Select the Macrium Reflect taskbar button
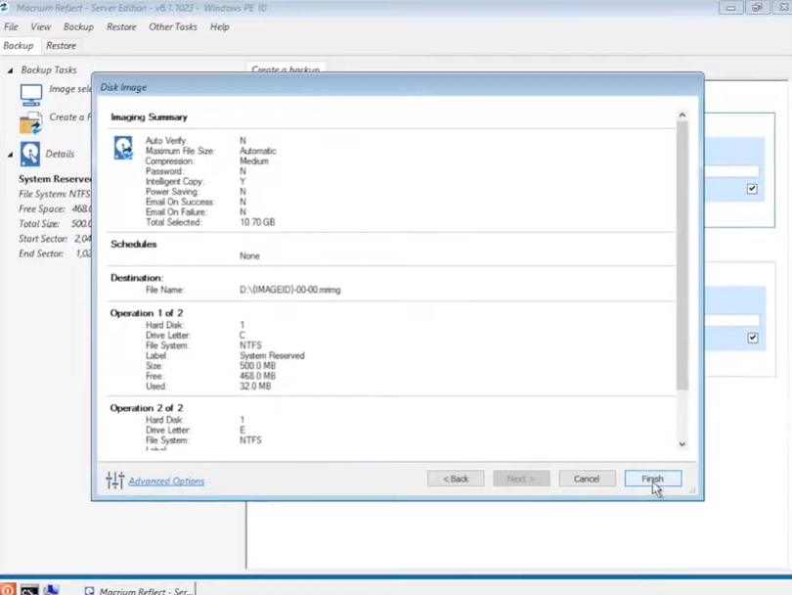792x595 pixels. (x=137, y=589)
